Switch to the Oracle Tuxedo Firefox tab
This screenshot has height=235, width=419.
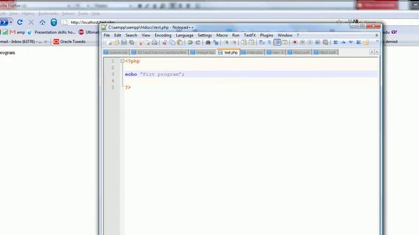click(x=70, y=42)
